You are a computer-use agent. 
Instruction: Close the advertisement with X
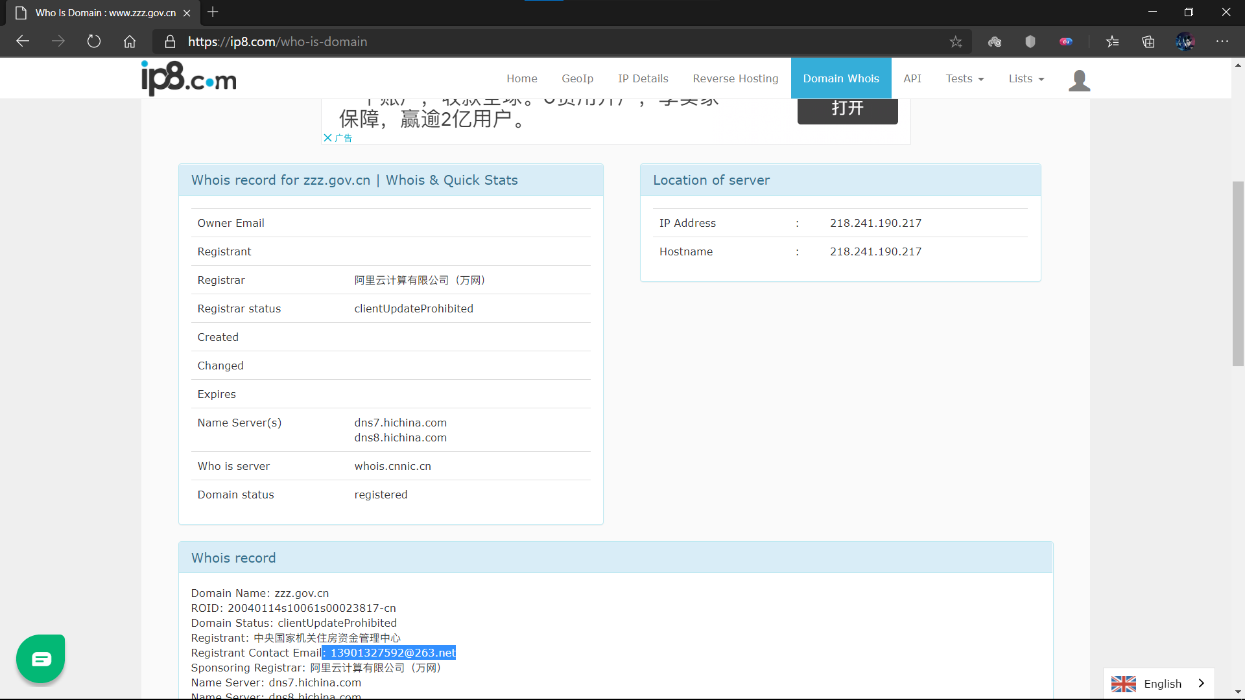[327, 137]
